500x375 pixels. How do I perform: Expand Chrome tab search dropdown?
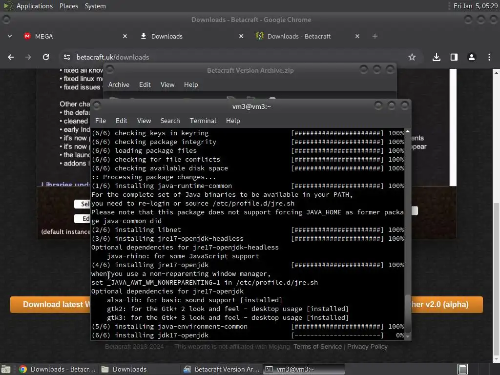tap(10, 36)
